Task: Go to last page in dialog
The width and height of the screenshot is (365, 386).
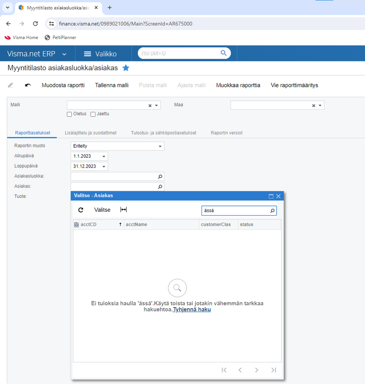Action: click(273, 370)
